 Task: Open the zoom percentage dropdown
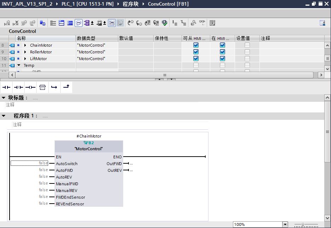285,224
